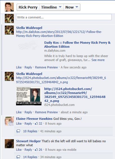Viewport: 115px width, 159px height.
Task: Open the Timeline dropdown
Action: tap(51, 7)
